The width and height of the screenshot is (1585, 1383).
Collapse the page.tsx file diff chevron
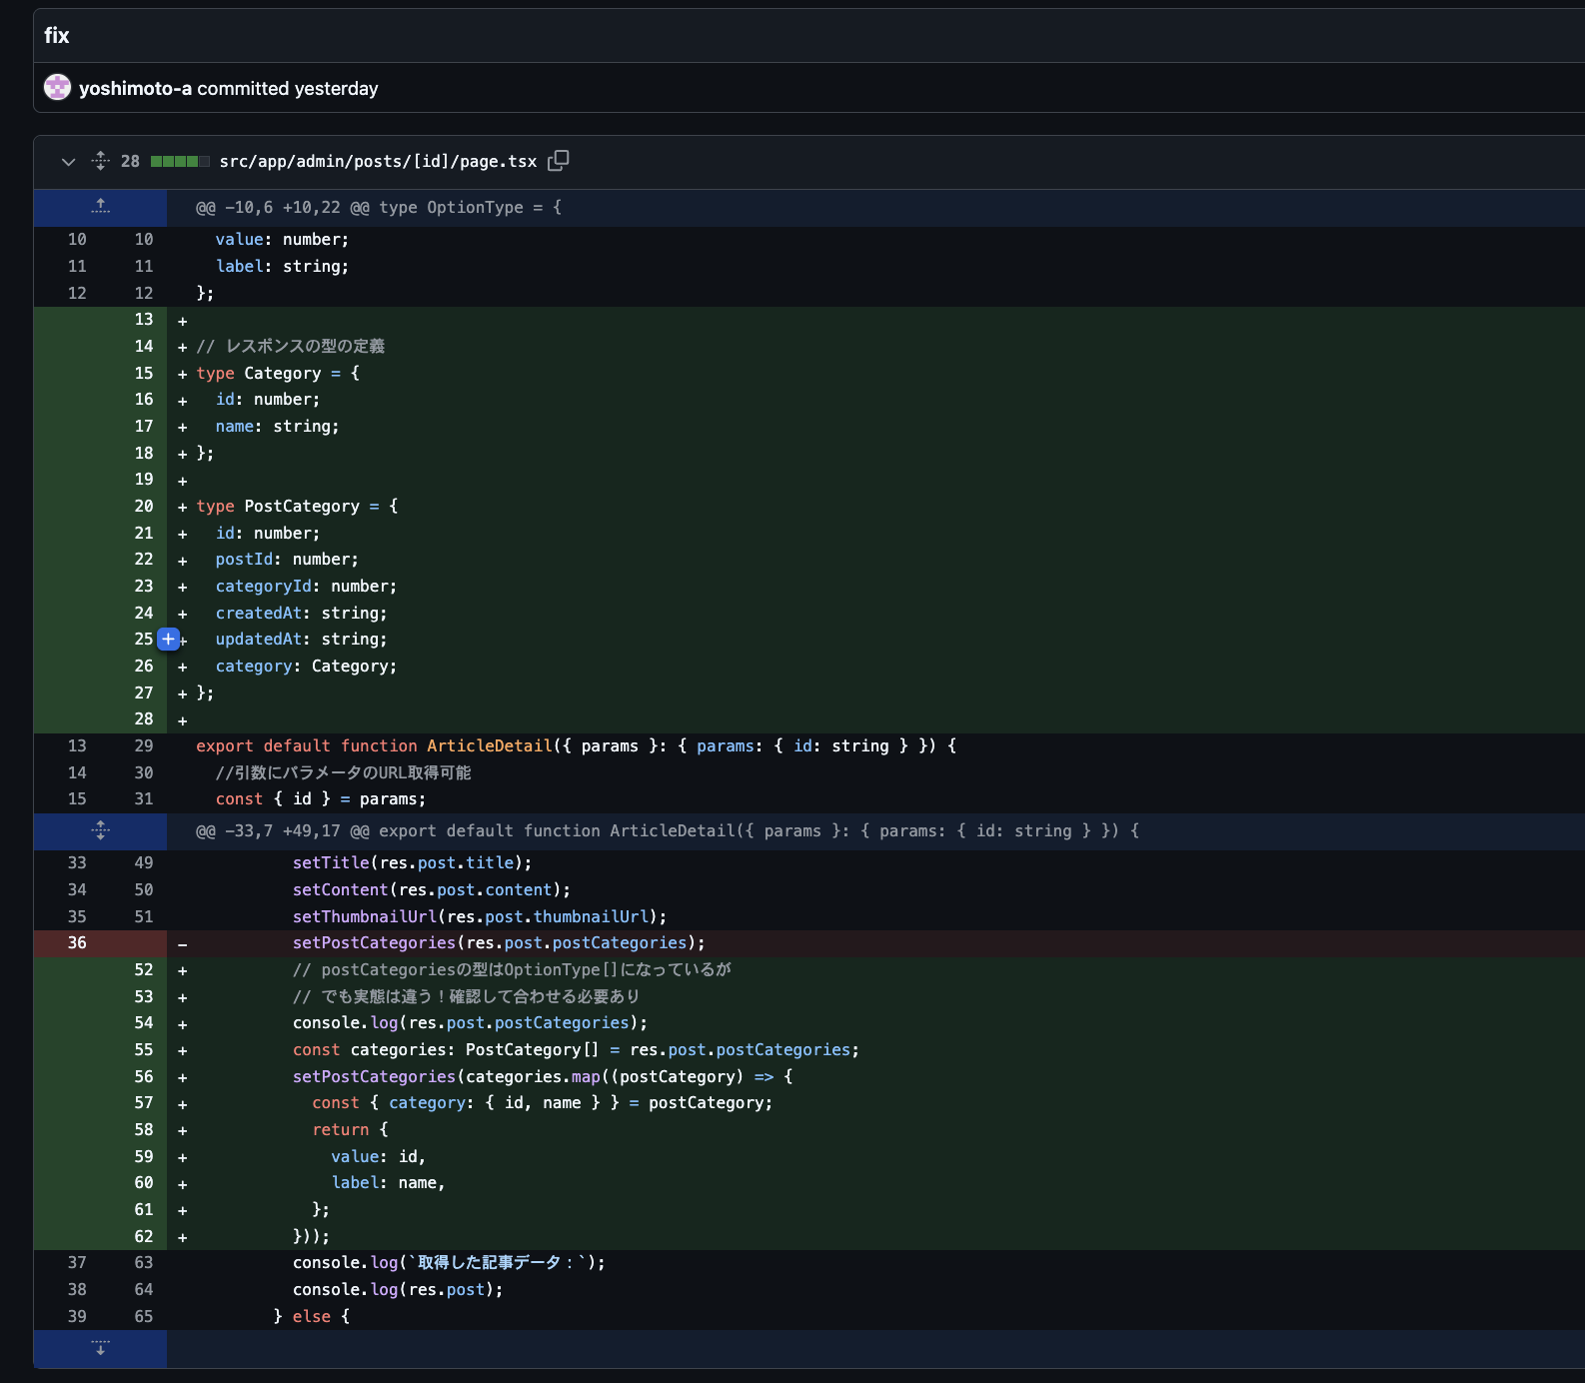[x=68, y=162]
